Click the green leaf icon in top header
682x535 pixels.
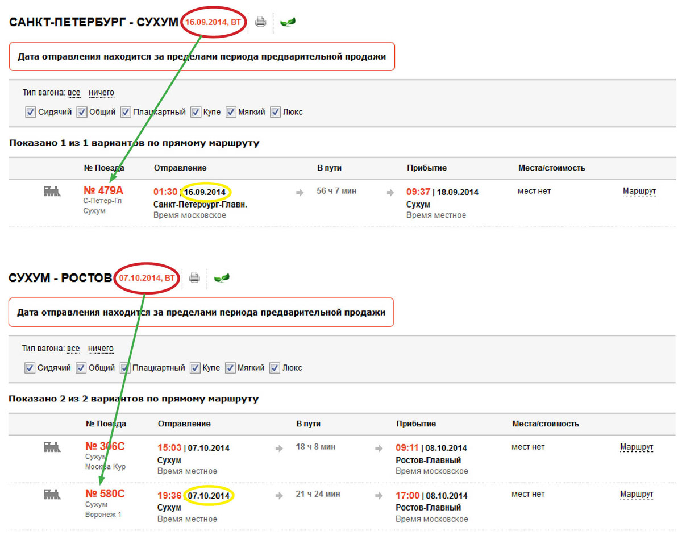[288, 22]
